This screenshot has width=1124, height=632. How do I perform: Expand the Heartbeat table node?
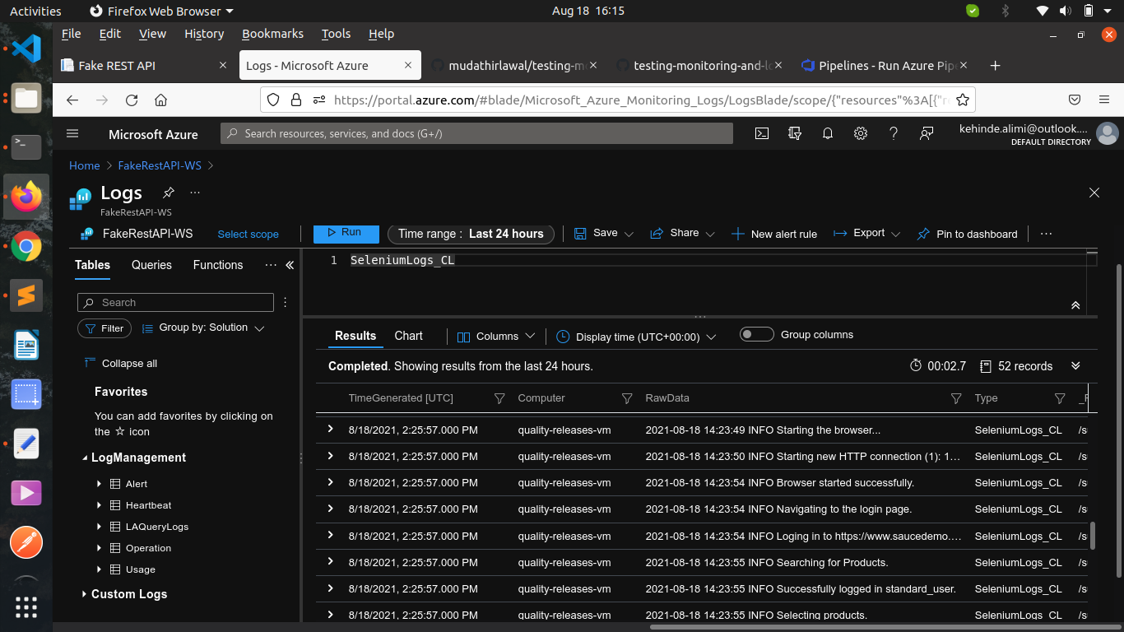(100, 505)
